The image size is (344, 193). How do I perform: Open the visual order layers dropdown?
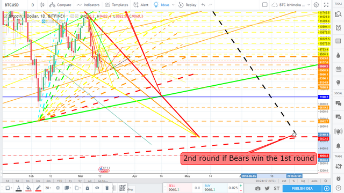(x=67, y=188)
